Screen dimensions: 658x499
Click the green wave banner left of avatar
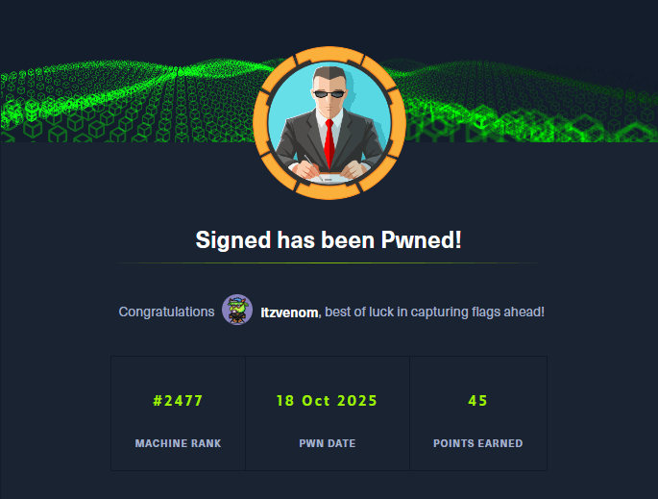pyautogui.click(x=126, y=101)
